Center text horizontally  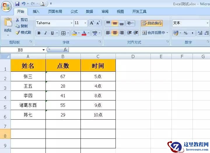click(115, 33)
